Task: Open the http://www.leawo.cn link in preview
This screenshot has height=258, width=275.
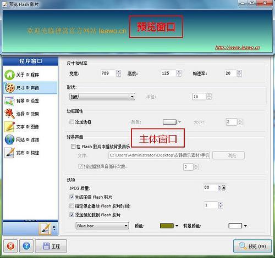Action: [x=238, y=48]
